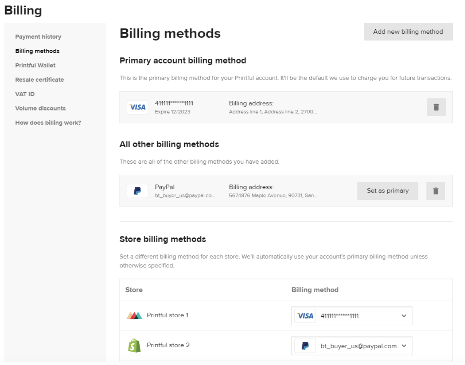Screen dimensions: 465x365
Task: Open the Volume discounts page
Action: pos(40,108)
